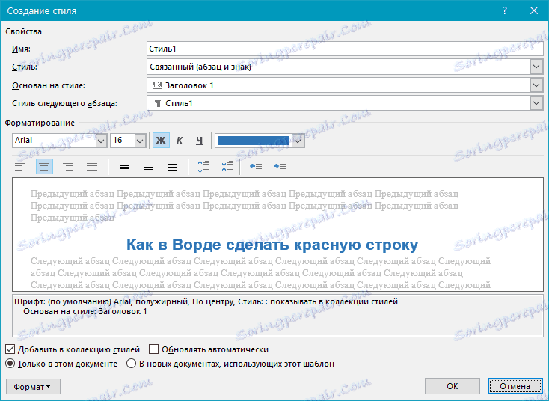Set double line spacing

pyautogui.click(x=172, y=167)
